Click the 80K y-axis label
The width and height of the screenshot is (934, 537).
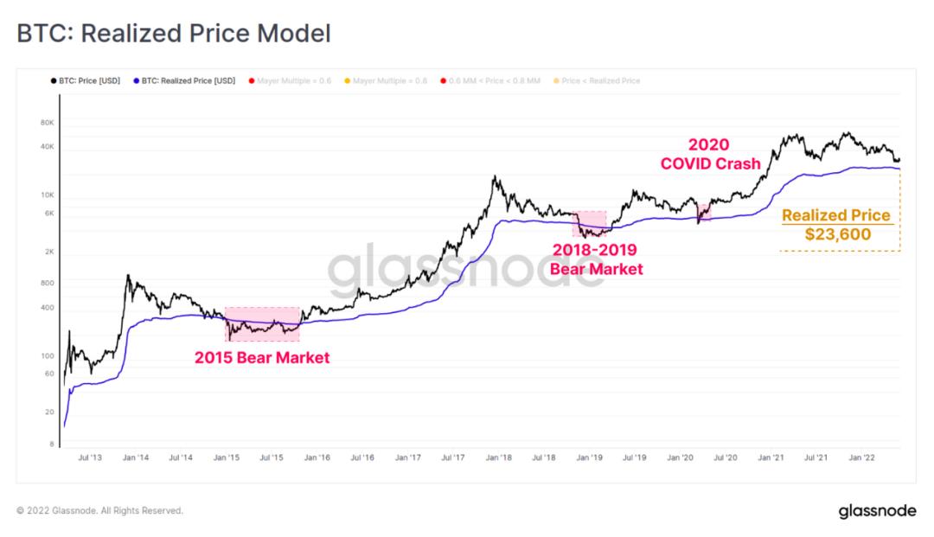[47, 123]
